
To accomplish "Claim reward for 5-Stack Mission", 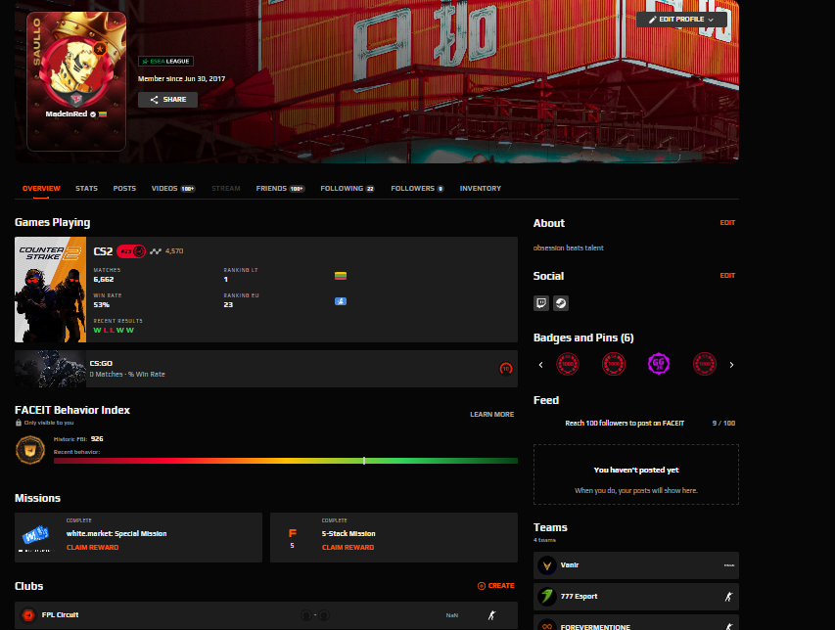I will click(348, 548).
